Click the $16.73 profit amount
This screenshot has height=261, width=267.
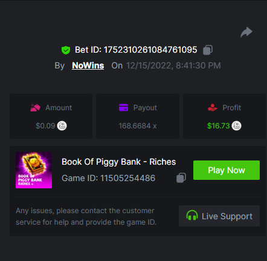[x=219, y=126]
